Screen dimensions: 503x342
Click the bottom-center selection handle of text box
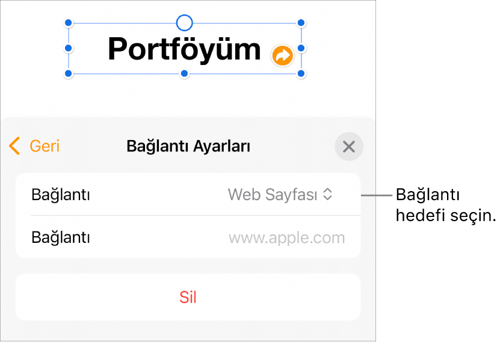(185, 74)
